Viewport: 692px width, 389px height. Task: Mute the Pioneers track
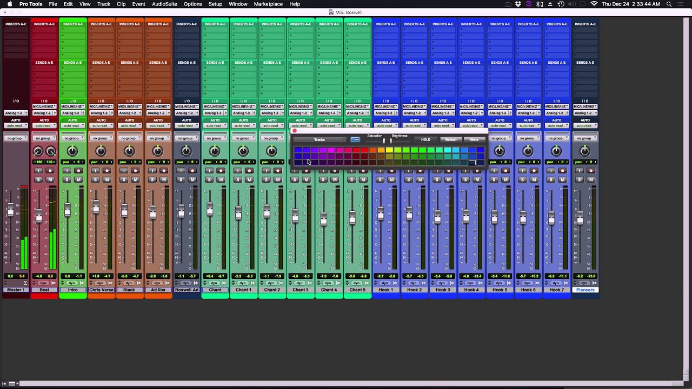(x=591, y=180)
